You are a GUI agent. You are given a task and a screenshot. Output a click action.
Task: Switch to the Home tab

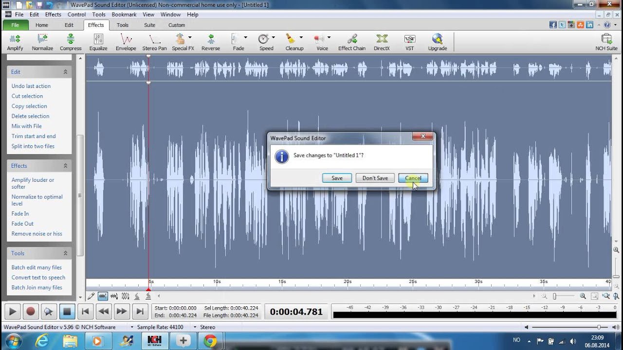point(42,25)
